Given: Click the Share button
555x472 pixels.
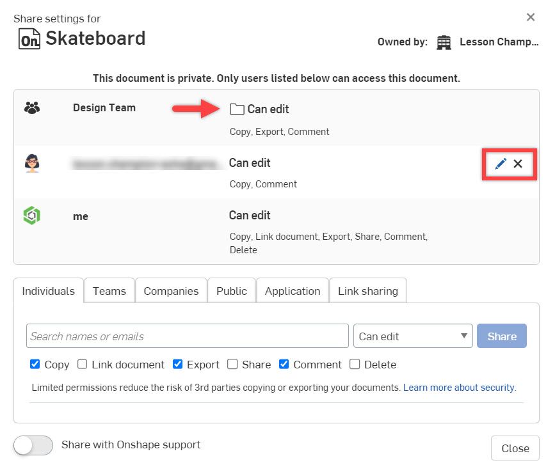Looking at the screenshot, I should pos(502,335).
